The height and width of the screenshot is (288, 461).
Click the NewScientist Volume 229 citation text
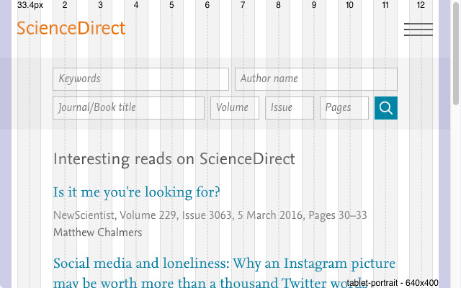point(210,215)
